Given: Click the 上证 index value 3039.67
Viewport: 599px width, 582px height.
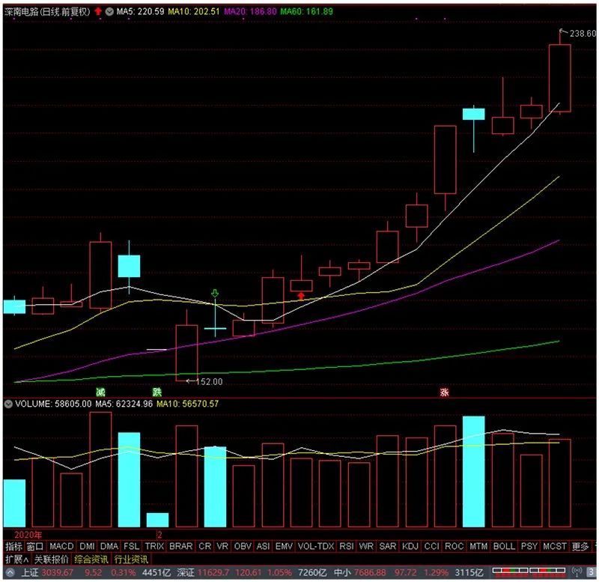Looking at the screenshot, I should coord(58,572).
